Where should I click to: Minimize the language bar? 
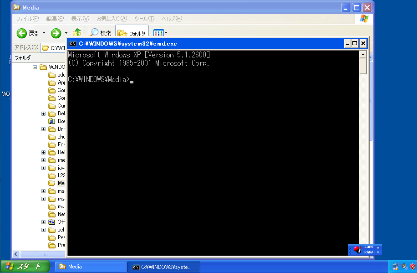(x=378, y=247)
